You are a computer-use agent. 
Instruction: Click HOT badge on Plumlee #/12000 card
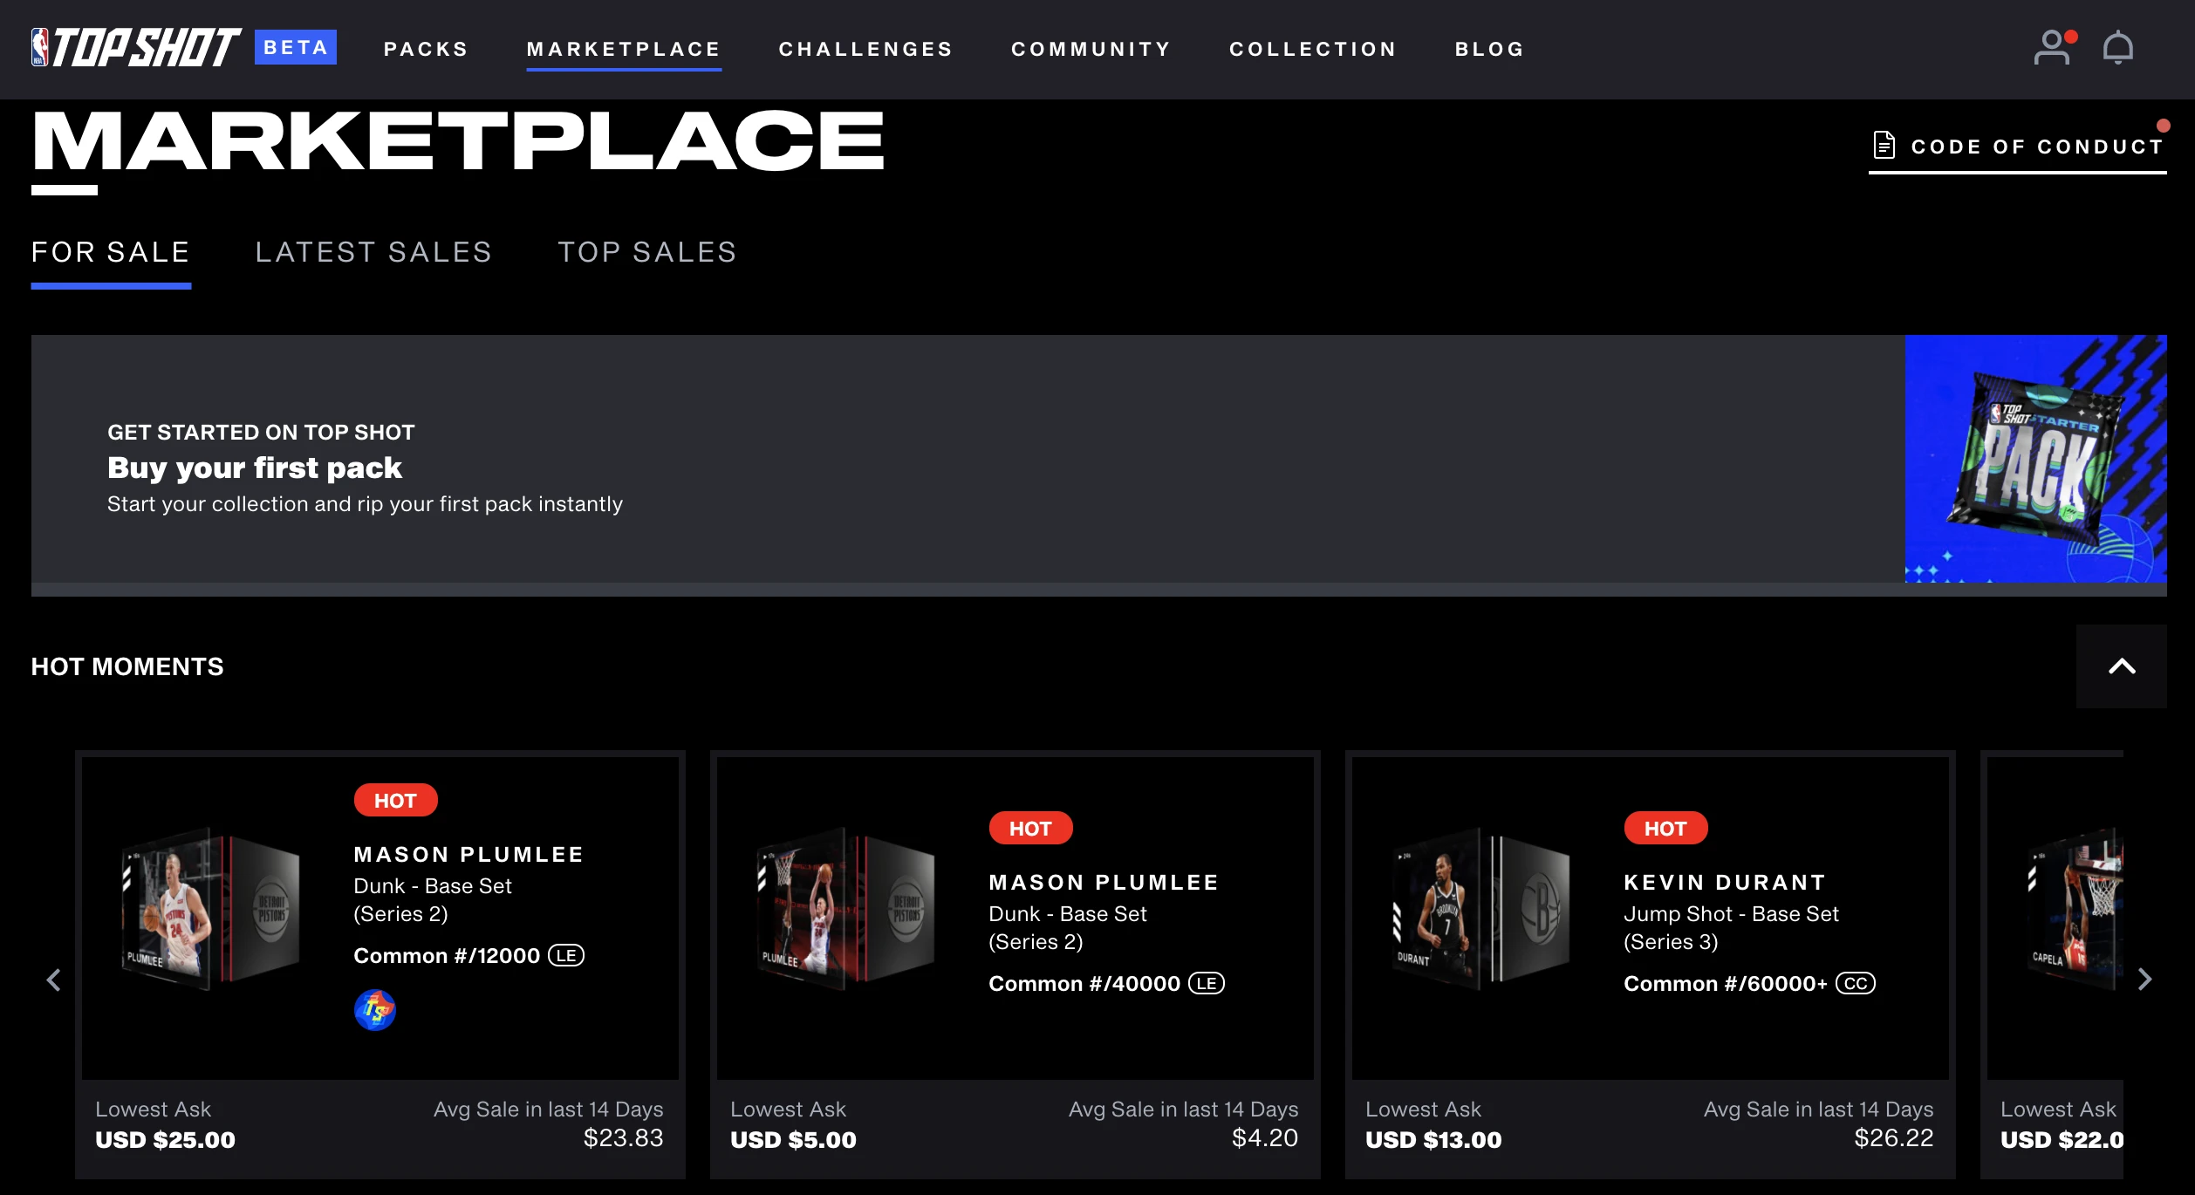(x=395, y=801)
